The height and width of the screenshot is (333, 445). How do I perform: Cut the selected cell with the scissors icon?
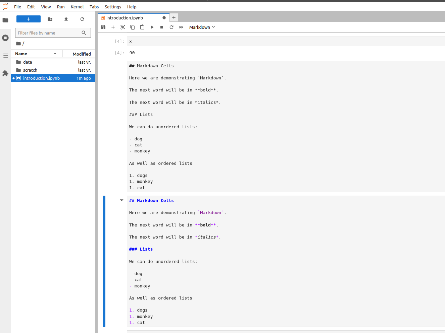(123, 27)
